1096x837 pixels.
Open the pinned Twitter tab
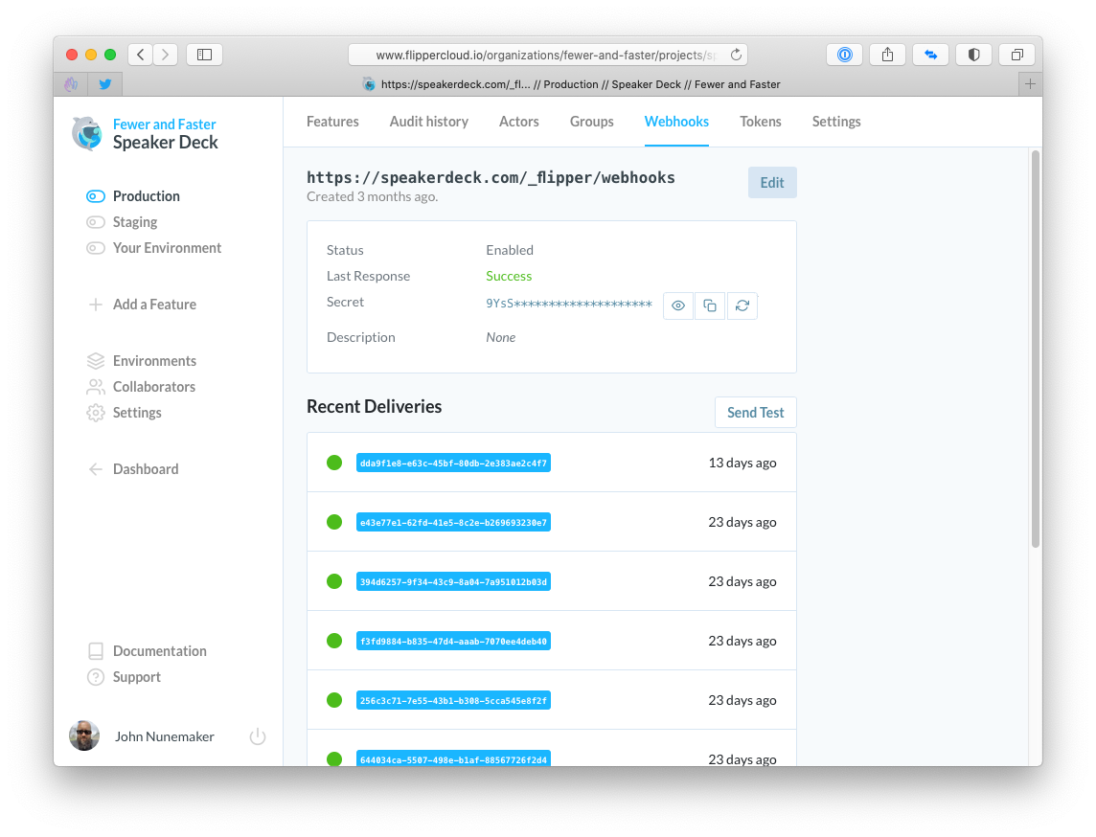click(x=105, y=84)
